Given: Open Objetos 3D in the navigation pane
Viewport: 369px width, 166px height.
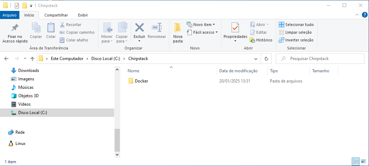Looking at the screenshot, I should (x=28, y=96).
